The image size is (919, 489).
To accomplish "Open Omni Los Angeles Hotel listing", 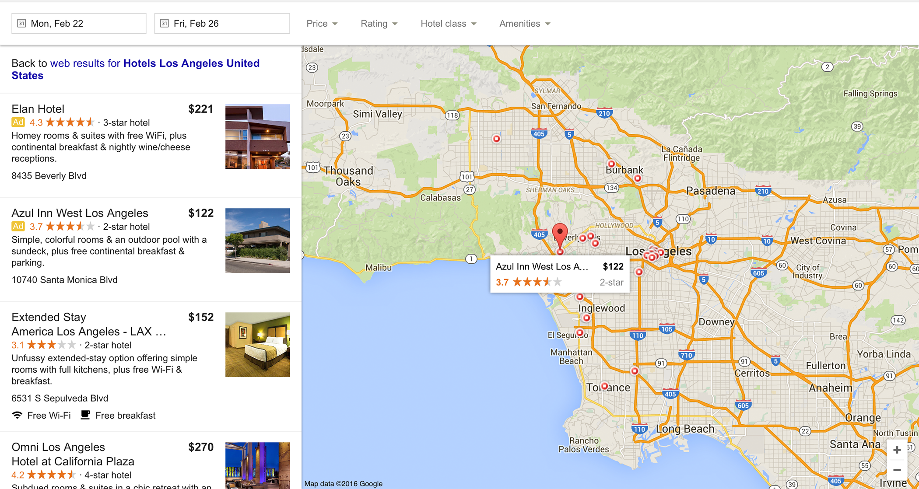I will click(73, 454).
